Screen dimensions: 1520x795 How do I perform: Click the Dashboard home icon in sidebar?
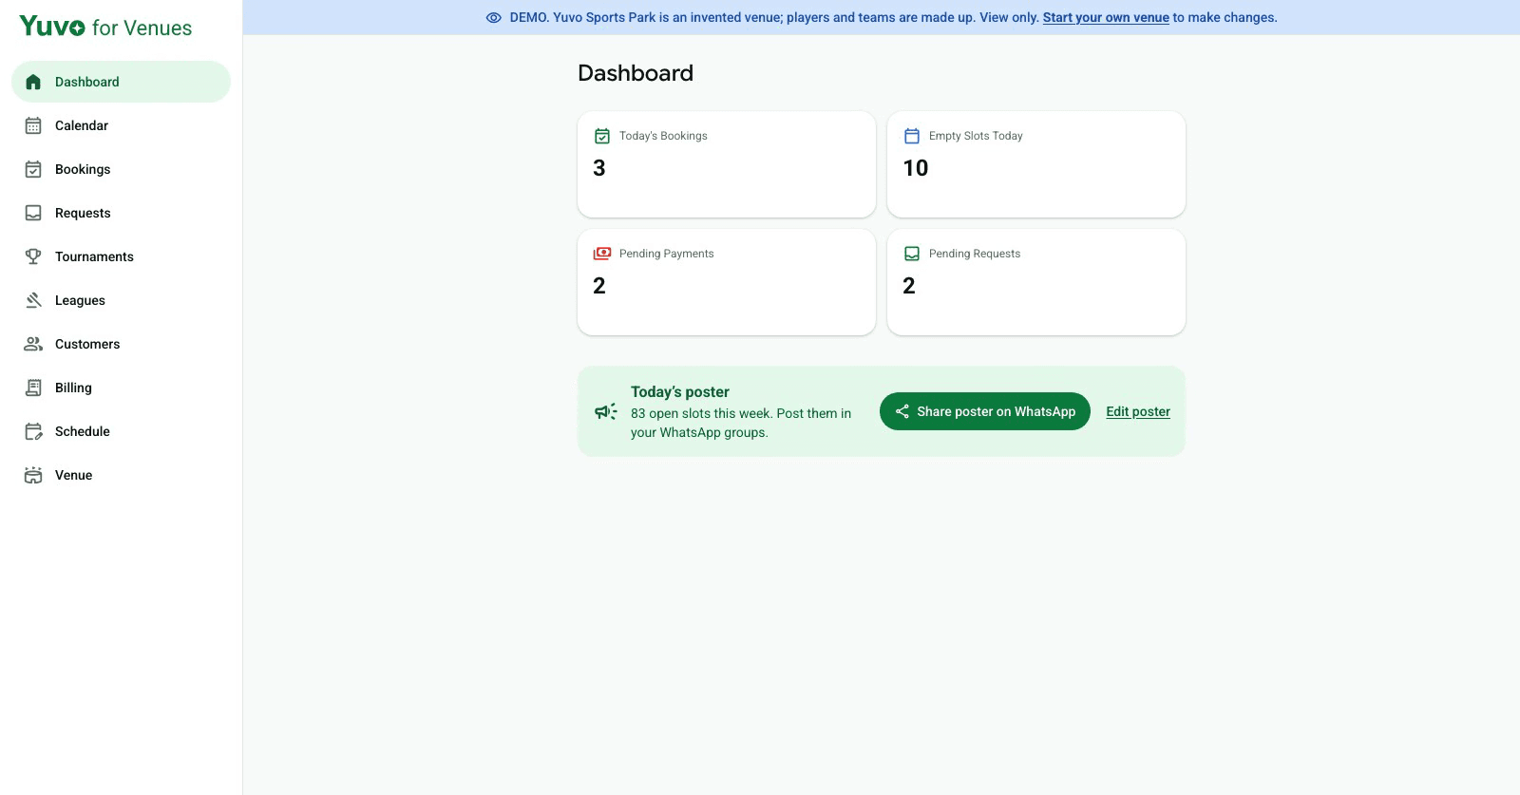pos(33,82)
